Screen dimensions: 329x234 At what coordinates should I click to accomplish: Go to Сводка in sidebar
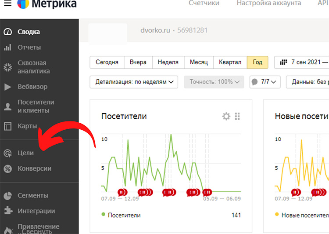(29, 32)
